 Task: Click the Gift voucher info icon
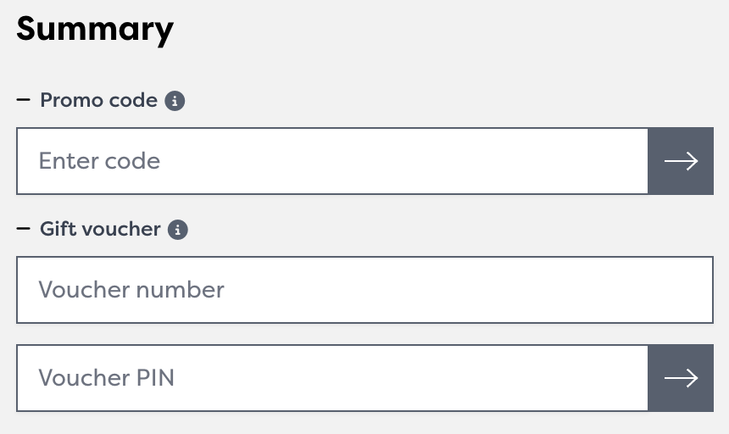click(x=177, y=230)
